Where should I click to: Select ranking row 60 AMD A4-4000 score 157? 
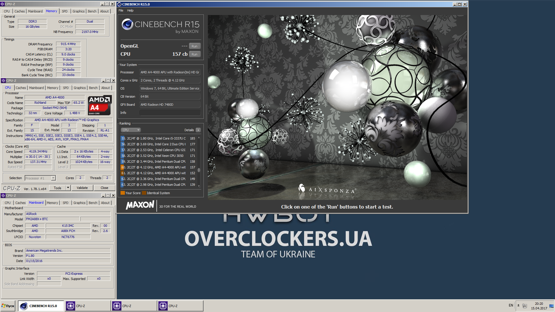(x=158, y=167)
